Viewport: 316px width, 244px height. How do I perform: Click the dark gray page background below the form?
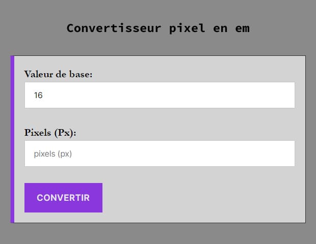pos(158,234)
